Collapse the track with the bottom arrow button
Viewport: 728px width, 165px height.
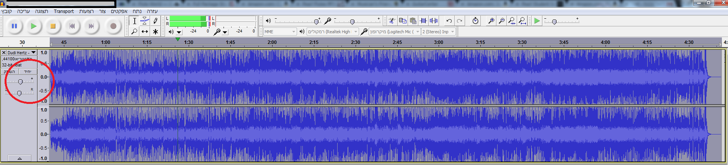click(x=20, y=158)
